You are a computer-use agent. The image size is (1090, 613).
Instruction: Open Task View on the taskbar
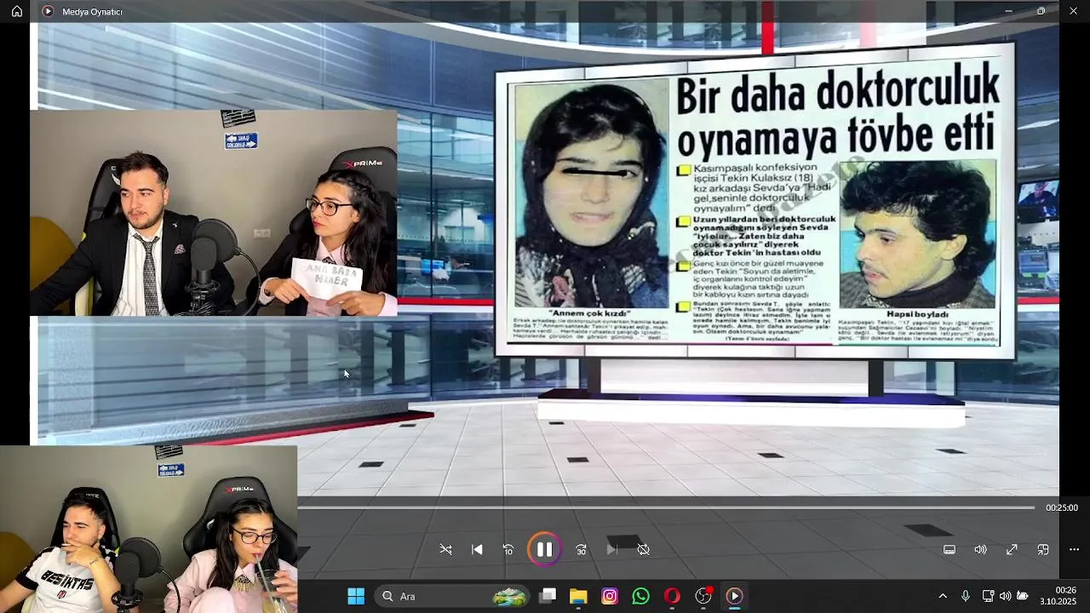coord(548,596)
